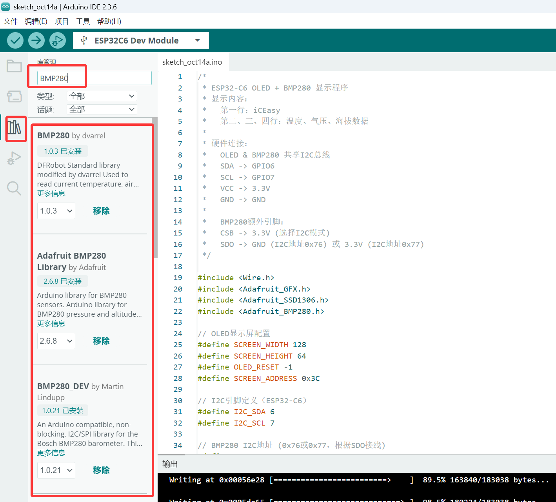
Task: Click 移除 for Adafruit BMP280 Library
Action: [101, 341]
